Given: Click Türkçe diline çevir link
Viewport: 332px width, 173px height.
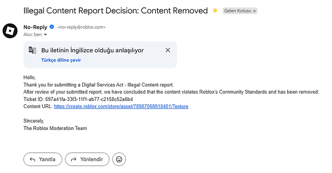Looking at the screenshot, I should [61, 60].
